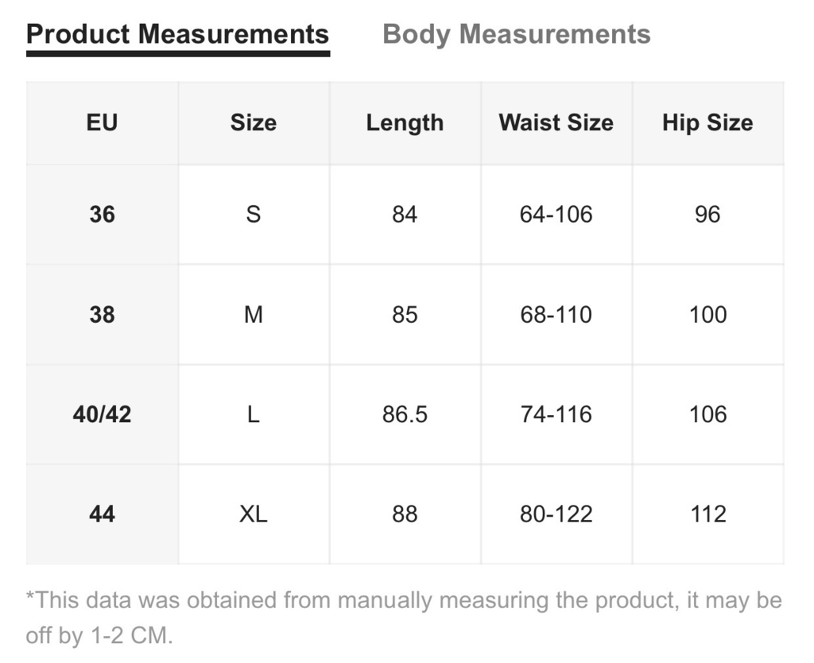Click the size S cell
This screenshot has width=814, height=663.
click(x=254, y=215)
